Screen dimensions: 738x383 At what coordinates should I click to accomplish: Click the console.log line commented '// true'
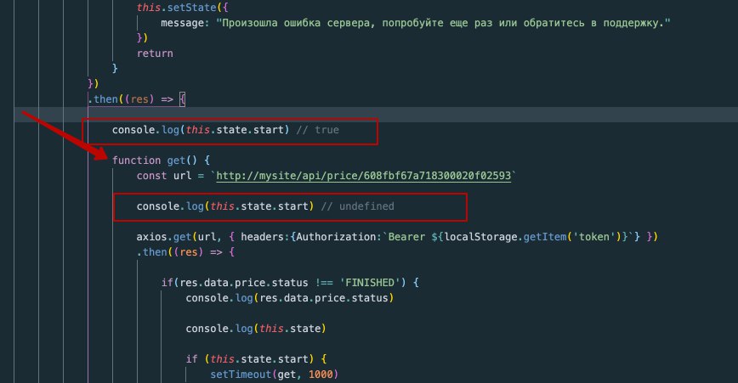click(x=225, y=130)
